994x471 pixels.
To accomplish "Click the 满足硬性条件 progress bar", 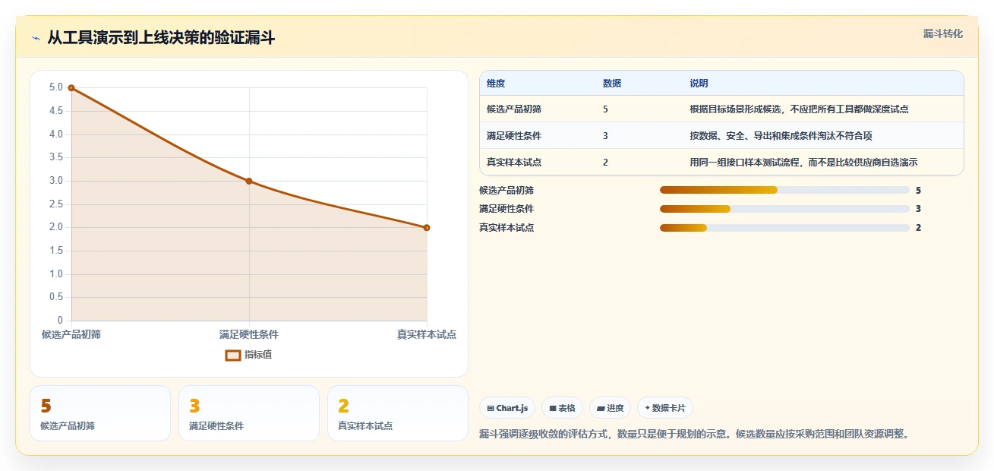I will (784, 209).
